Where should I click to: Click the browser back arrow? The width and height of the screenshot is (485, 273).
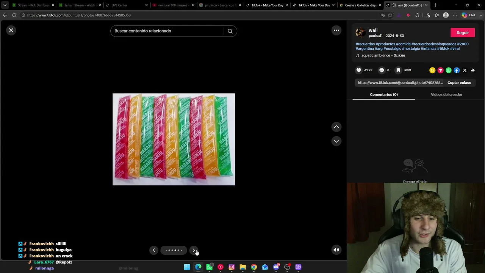5,15
